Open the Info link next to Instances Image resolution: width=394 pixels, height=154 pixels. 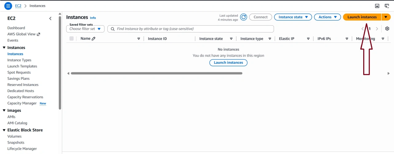point(93,18)
